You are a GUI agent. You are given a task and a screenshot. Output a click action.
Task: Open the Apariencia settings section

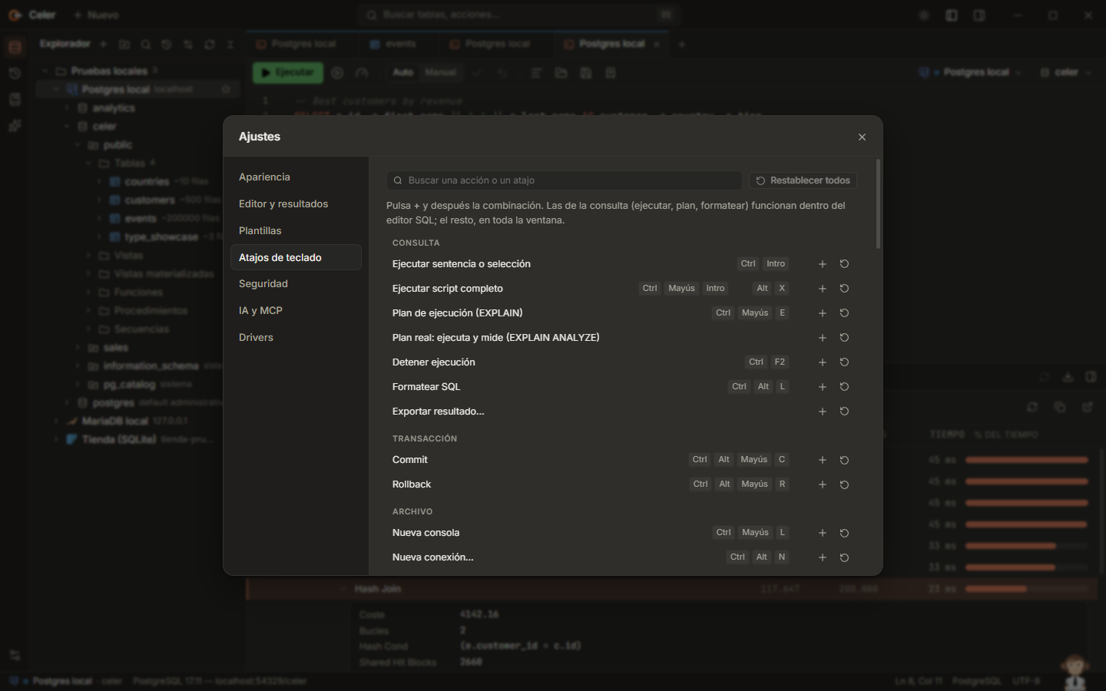click(296, 177)
